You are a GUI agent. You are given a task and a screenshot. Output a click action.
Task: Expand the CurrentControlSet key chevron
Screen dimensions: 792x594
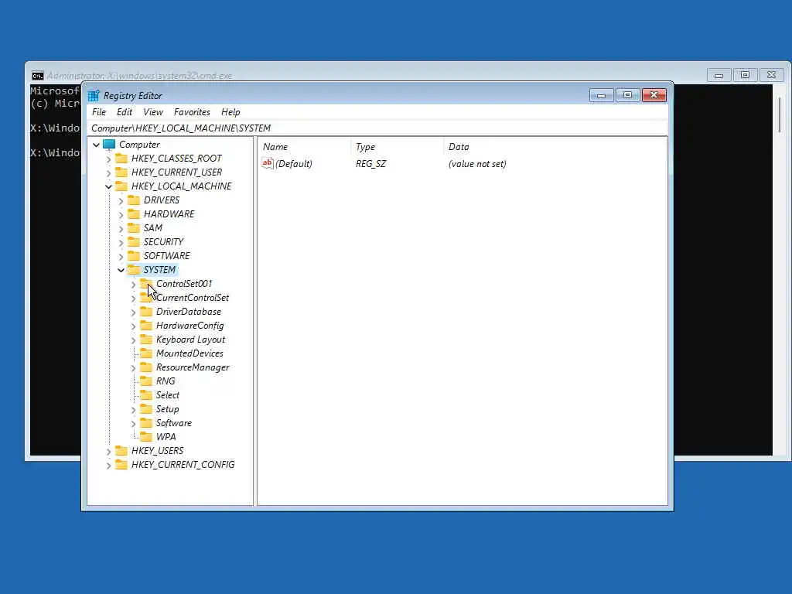point(133,299)
